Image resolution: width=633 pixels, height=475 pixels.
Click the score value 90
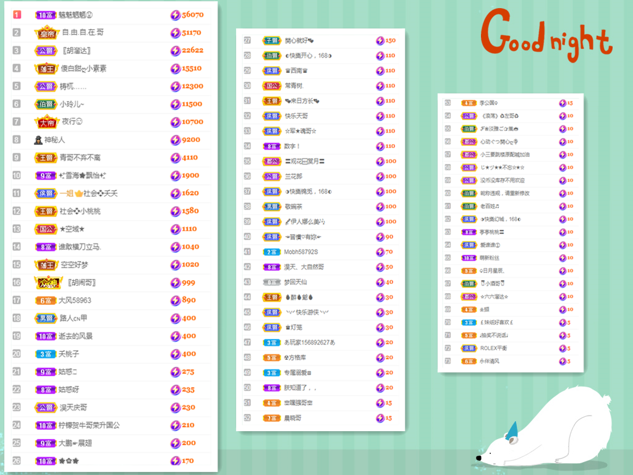(389, 237)
